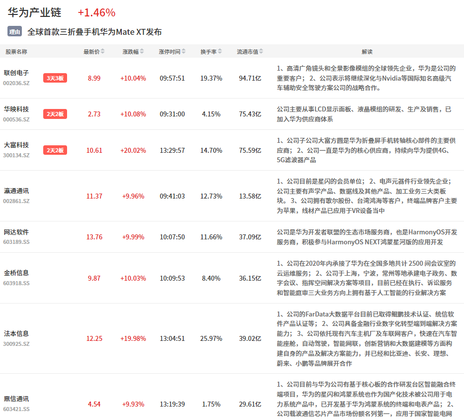Click market cap 13.58亿
This screenshot has width=464, height=420.
coord(250,196)
